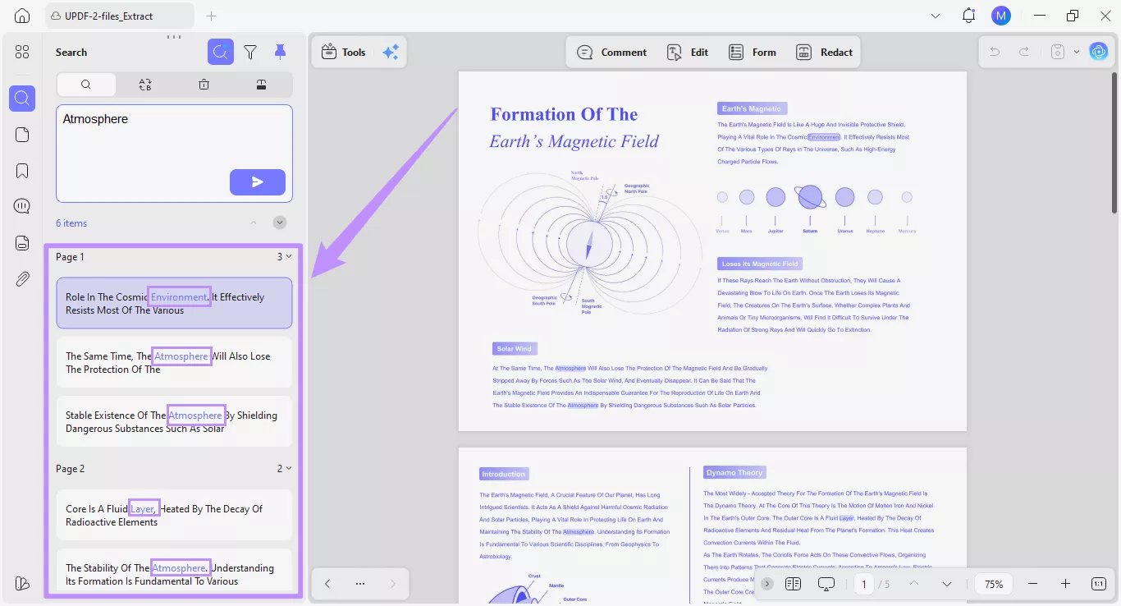The height and width of the screenshot is (606, 1121).
Task: Open the save options dropdown chevron
Action: click(x=1078, y=51)
